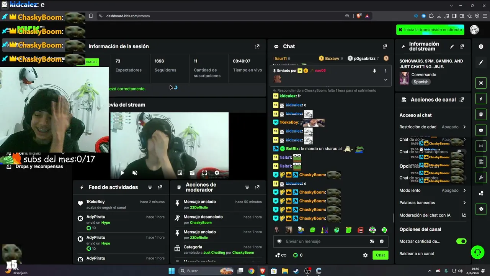Open 23Defficile link in first Mensaje anclado

click(x=199, y=208)
